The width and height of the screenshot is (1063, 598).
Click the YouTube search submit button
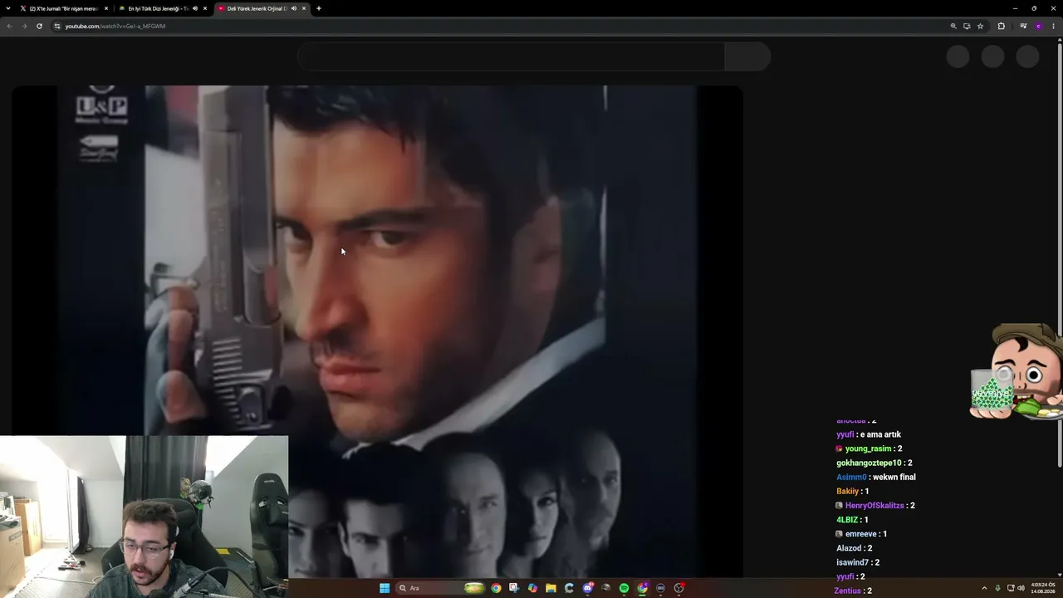pos(747,56)
